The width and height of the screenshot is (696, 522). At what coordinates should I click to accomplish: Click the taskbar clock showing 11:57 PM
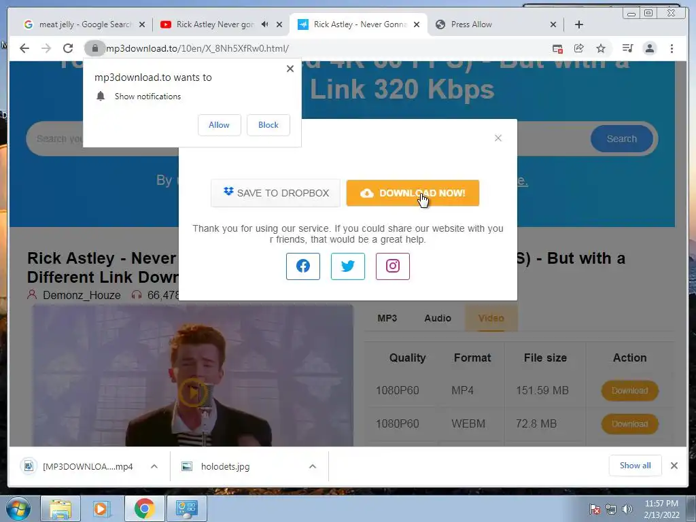[661, 508]
